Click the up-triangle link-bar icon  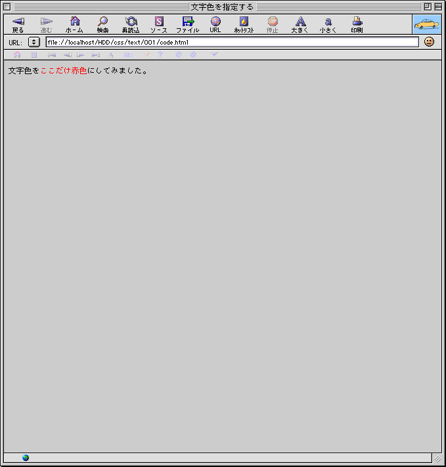111,55
